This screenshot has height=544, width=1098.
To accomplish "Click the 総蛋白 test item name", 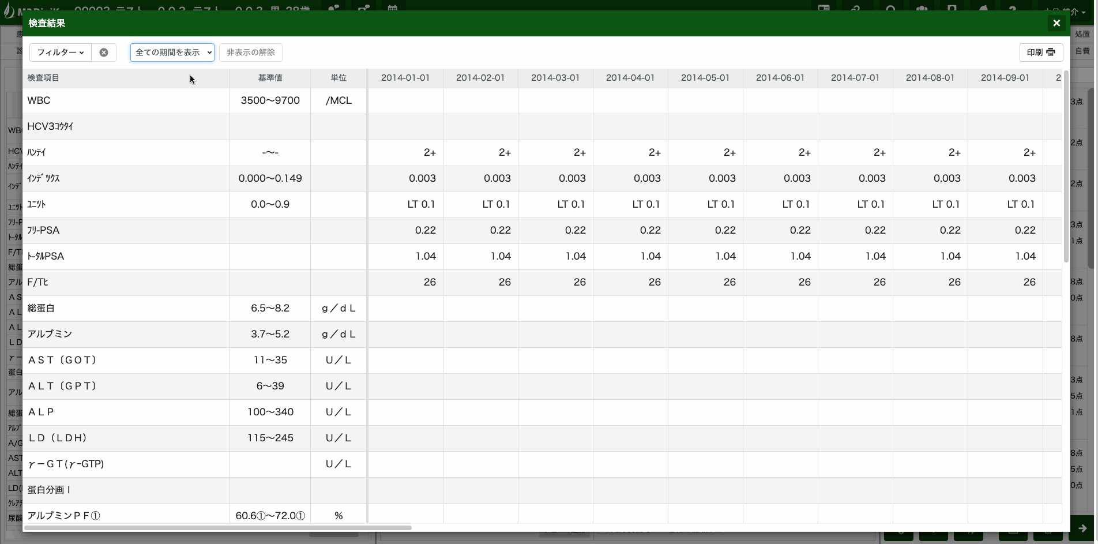I will [x=41, y=308].
